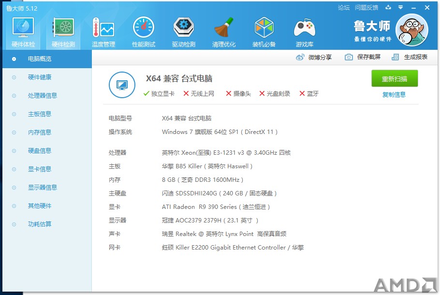
Task: Click 复制信息 copy info link
Action: (394, 95)
